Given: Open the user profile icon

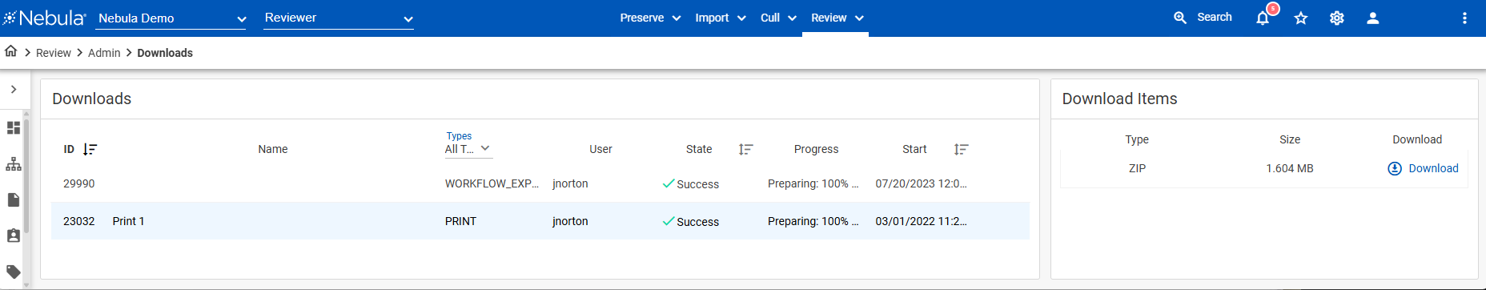Looking at the screenshot, I should 1372,18.
